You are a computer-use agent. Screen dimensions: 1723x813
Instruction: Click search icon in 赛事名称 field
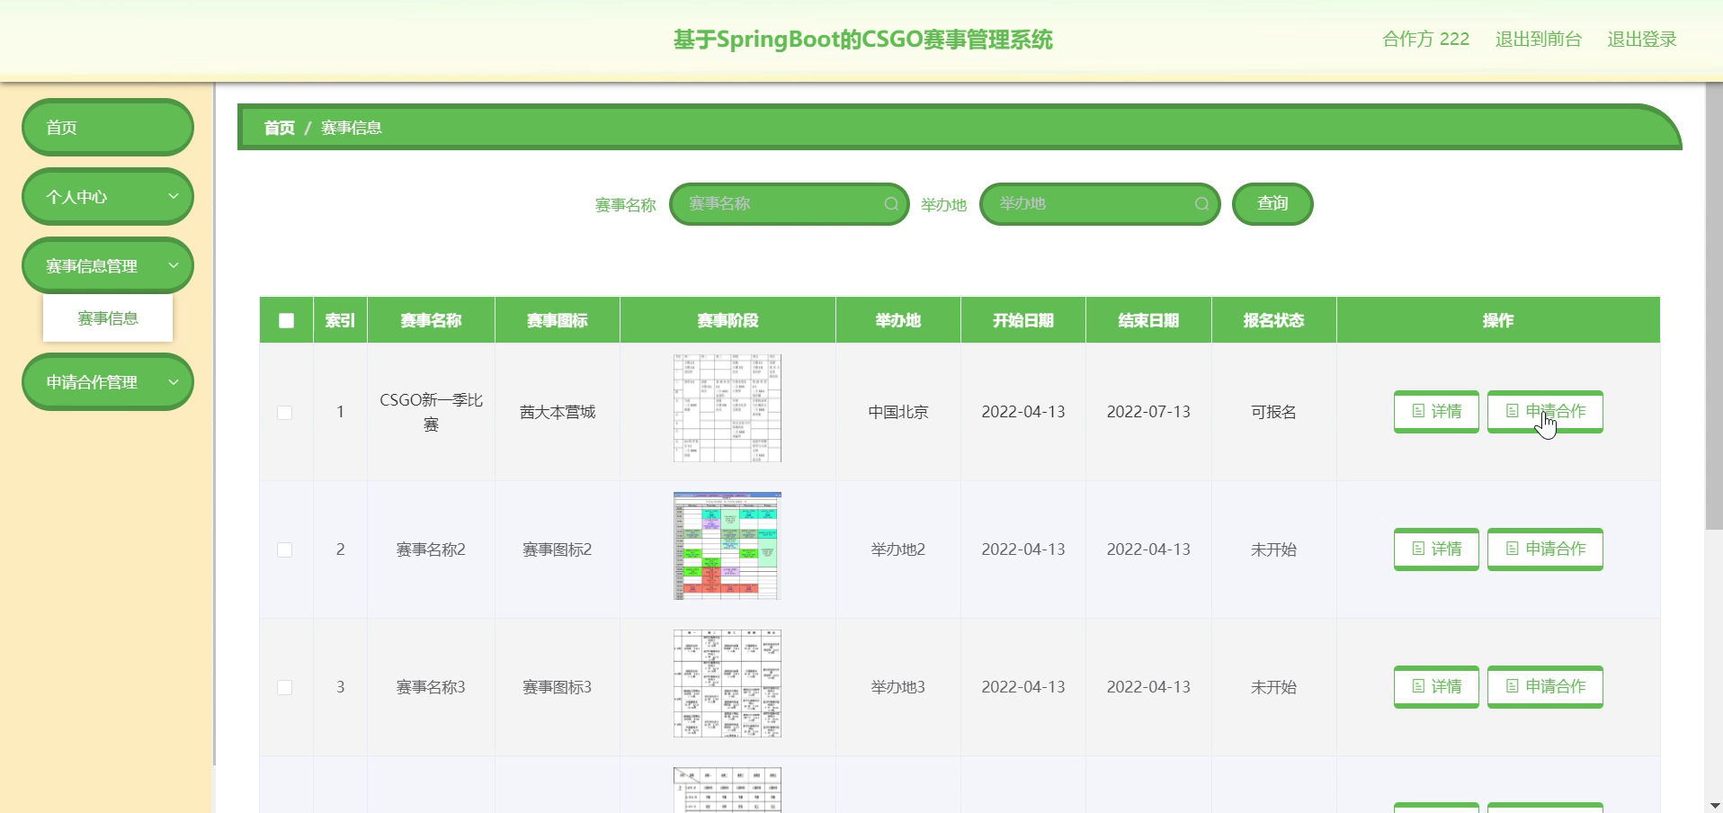coord(891,204)
